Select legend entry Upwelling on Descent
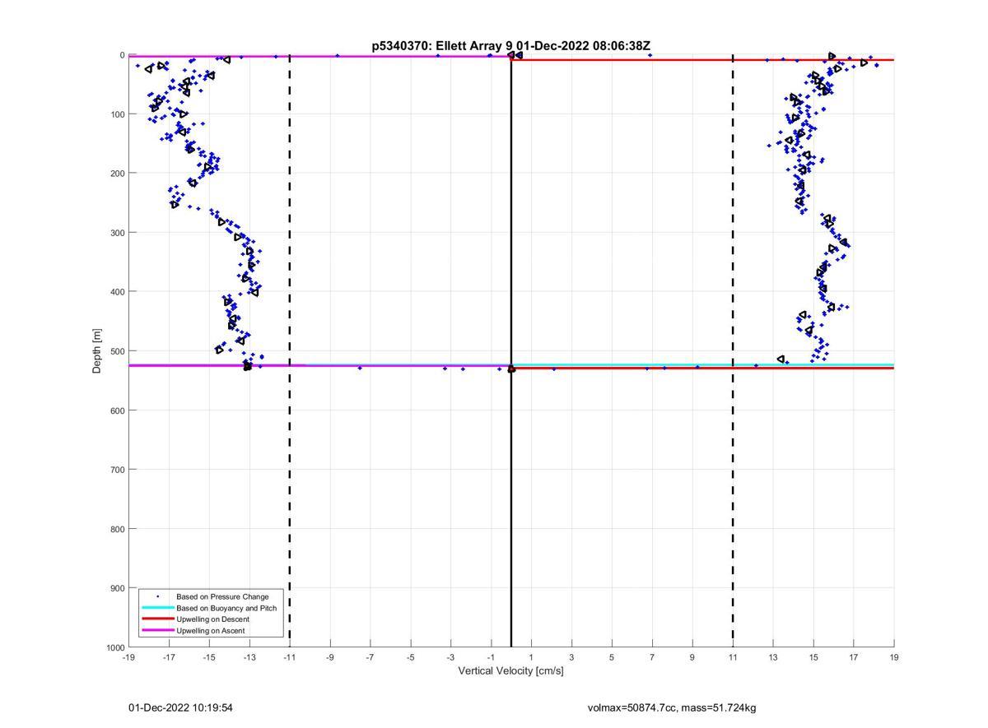988x728 pixels. click(x=212, y=619)
